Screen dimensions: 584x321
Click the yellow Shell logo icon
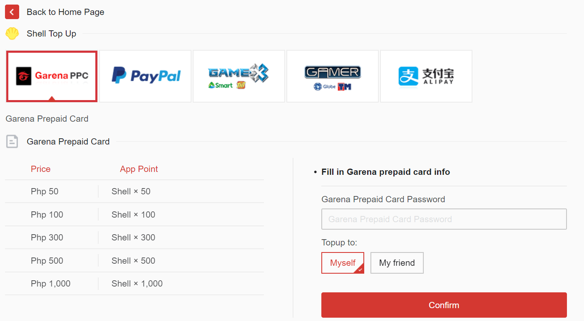click(x=12, y=33)
